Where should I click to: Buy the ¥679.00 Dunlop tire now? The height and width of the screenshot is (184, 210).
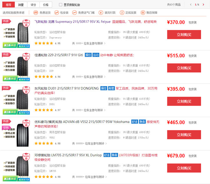tap(184, 168)
